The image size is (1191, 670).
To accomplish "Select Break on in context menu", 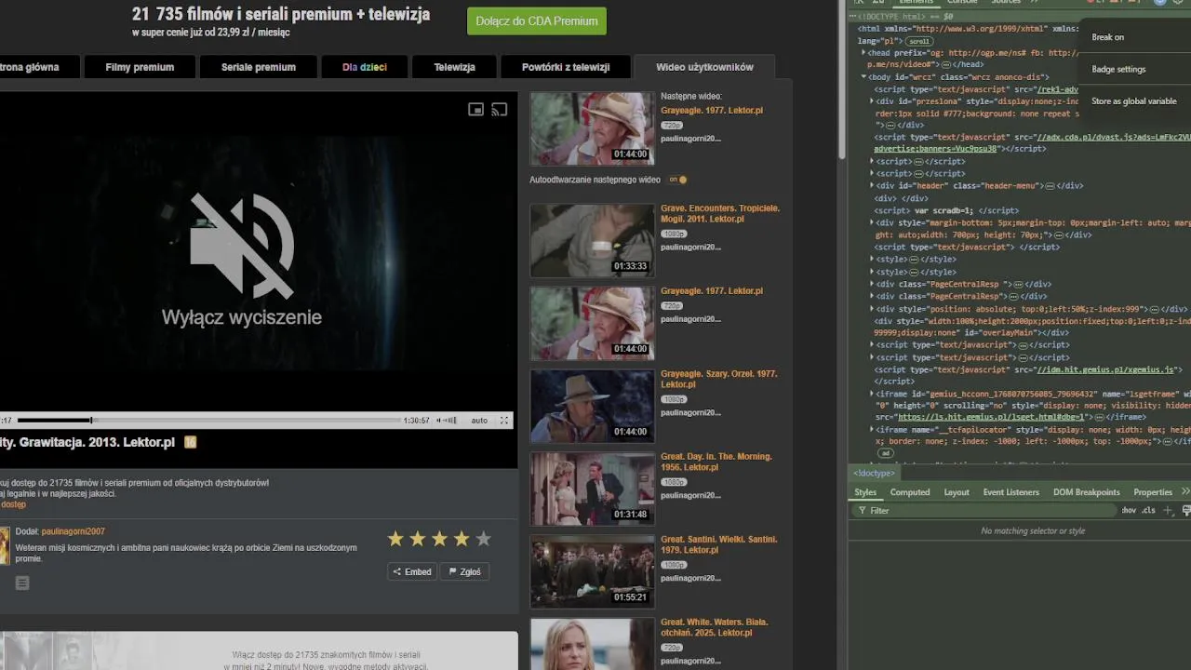I will (x=1107, y=37).
